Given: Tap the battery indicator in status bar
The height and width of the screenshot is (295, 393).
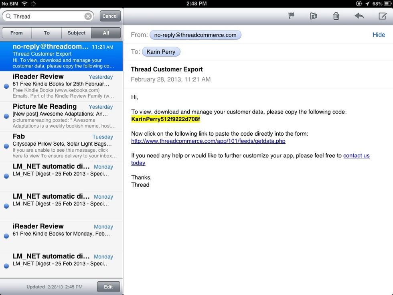Looking at the screenshot, I should pyautogui.click(x=387, y=4).
